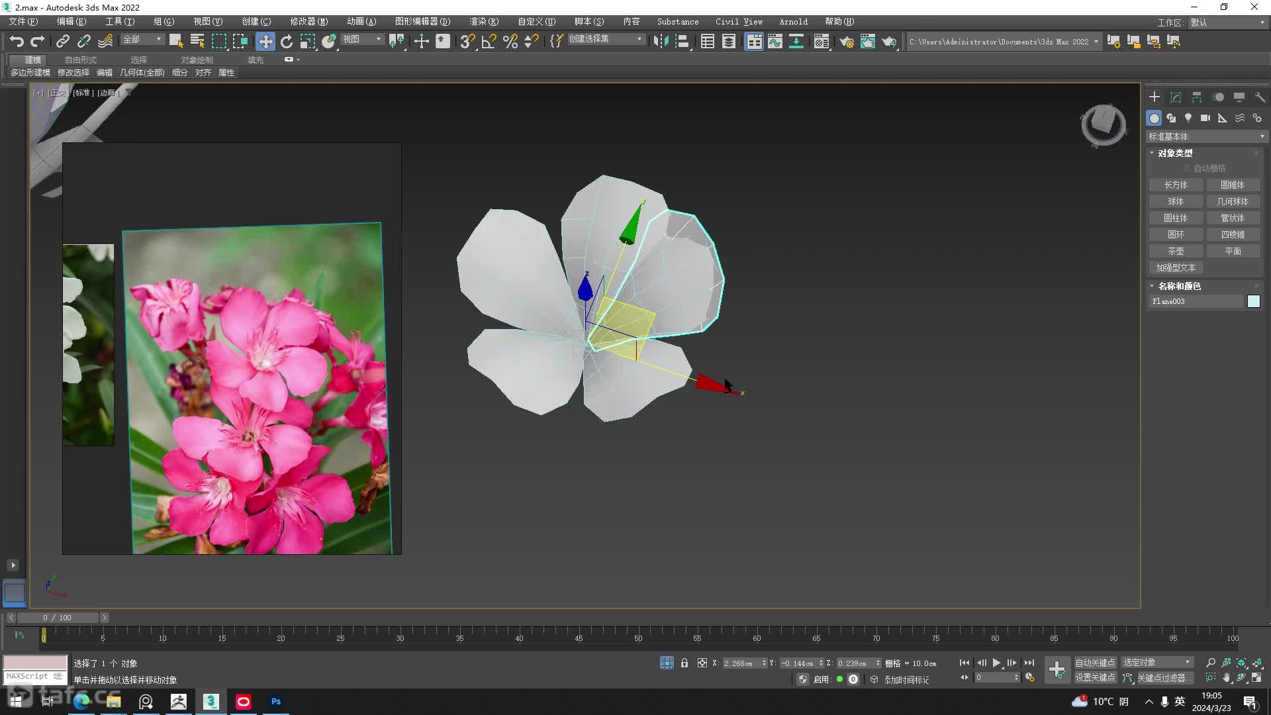
Task: Select Shapes category icon
Action: (1171, 118)
